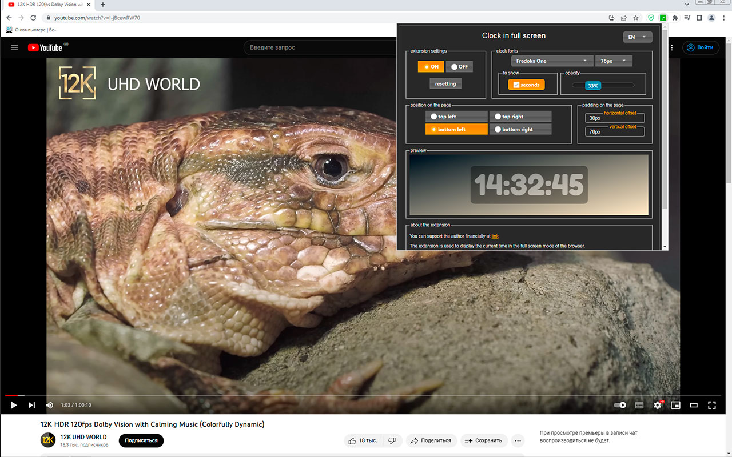The width and height of the screenshot is (732, 457).
Task: Open the green clock extension icon
Action: (x=663, y=18)
